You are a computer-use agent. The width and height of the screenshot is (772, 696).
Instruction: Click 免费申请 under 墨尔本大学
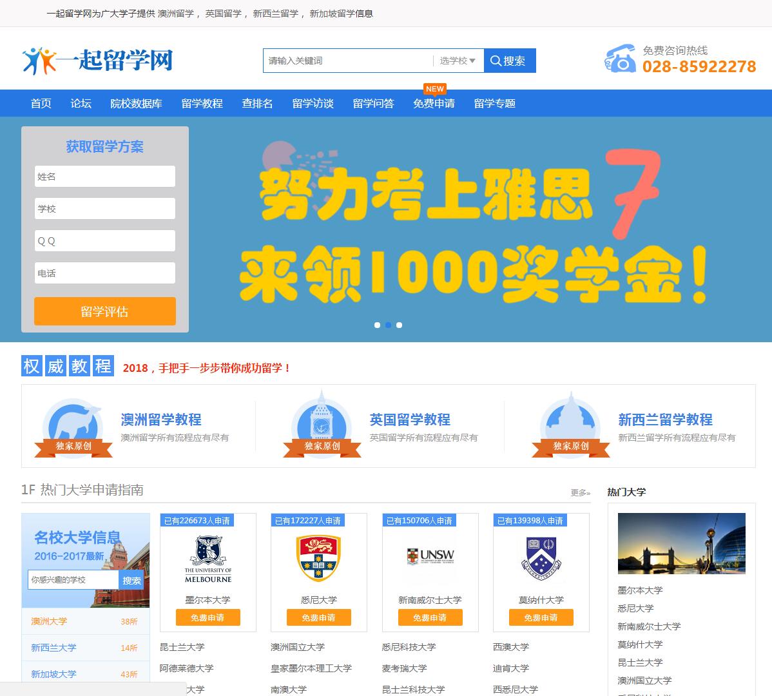click(x=207, y=618)
